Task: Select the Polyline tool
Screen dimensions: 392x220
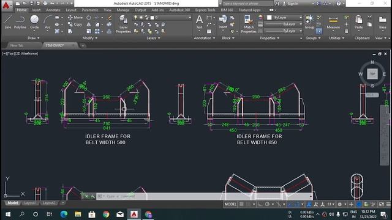Action: (20, 22)
